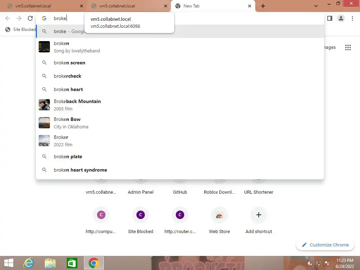Click the muted volume tray icon
This screenshot has width=360, height=270.
point(310,263)
